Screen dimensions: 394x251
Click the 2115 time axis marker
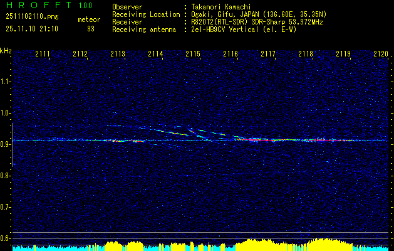[193, 53]
